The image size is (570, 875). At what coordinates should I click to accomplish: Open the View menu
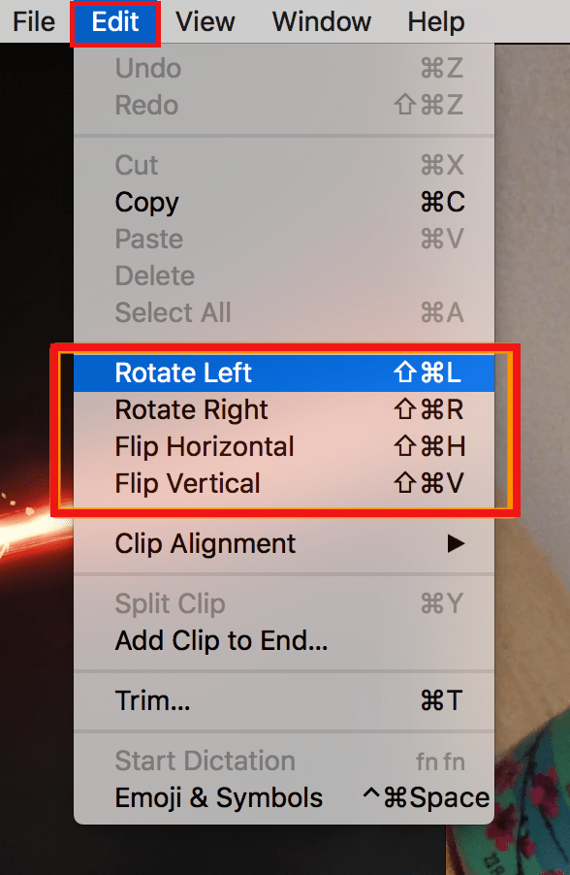click(x=205, y=21)
